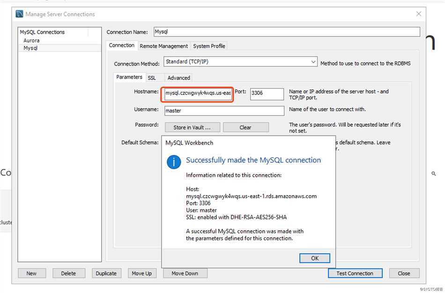Click the New connection button

(x=32, y=273)
